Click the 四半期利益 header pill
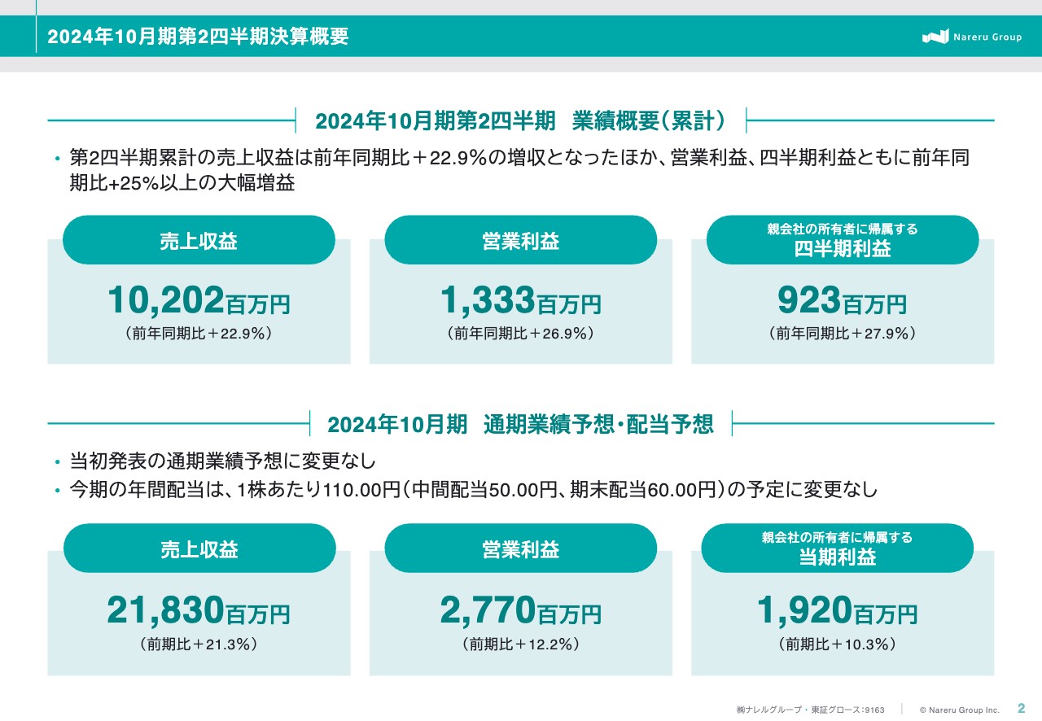Viewport: 1042px width, 721px height. [x=842, y=241]
